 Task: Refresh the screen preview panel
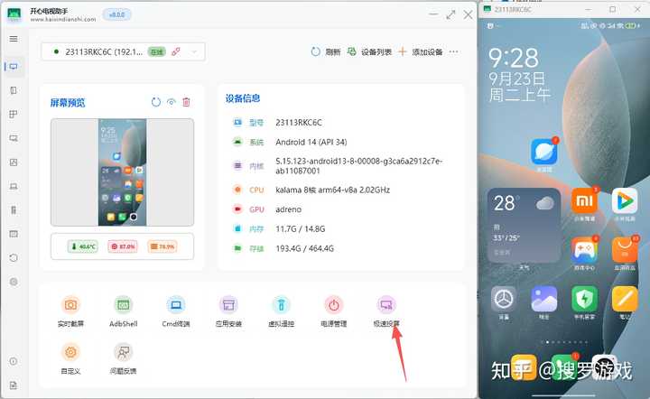pyautogui.click(x=155, y=103)
